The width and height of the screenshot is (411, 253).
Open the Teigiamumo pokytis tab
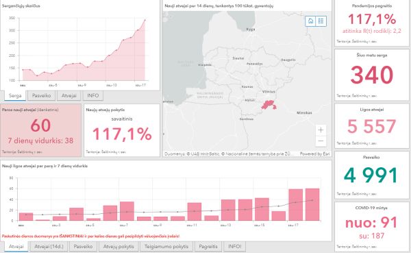pos(166,246)
